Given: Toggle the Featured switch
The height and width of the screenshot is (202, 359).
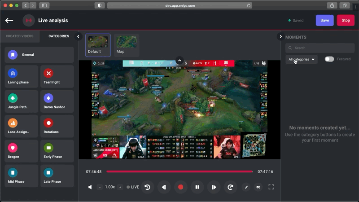Looking at the screenshot, I should click(x=329, y=59).
